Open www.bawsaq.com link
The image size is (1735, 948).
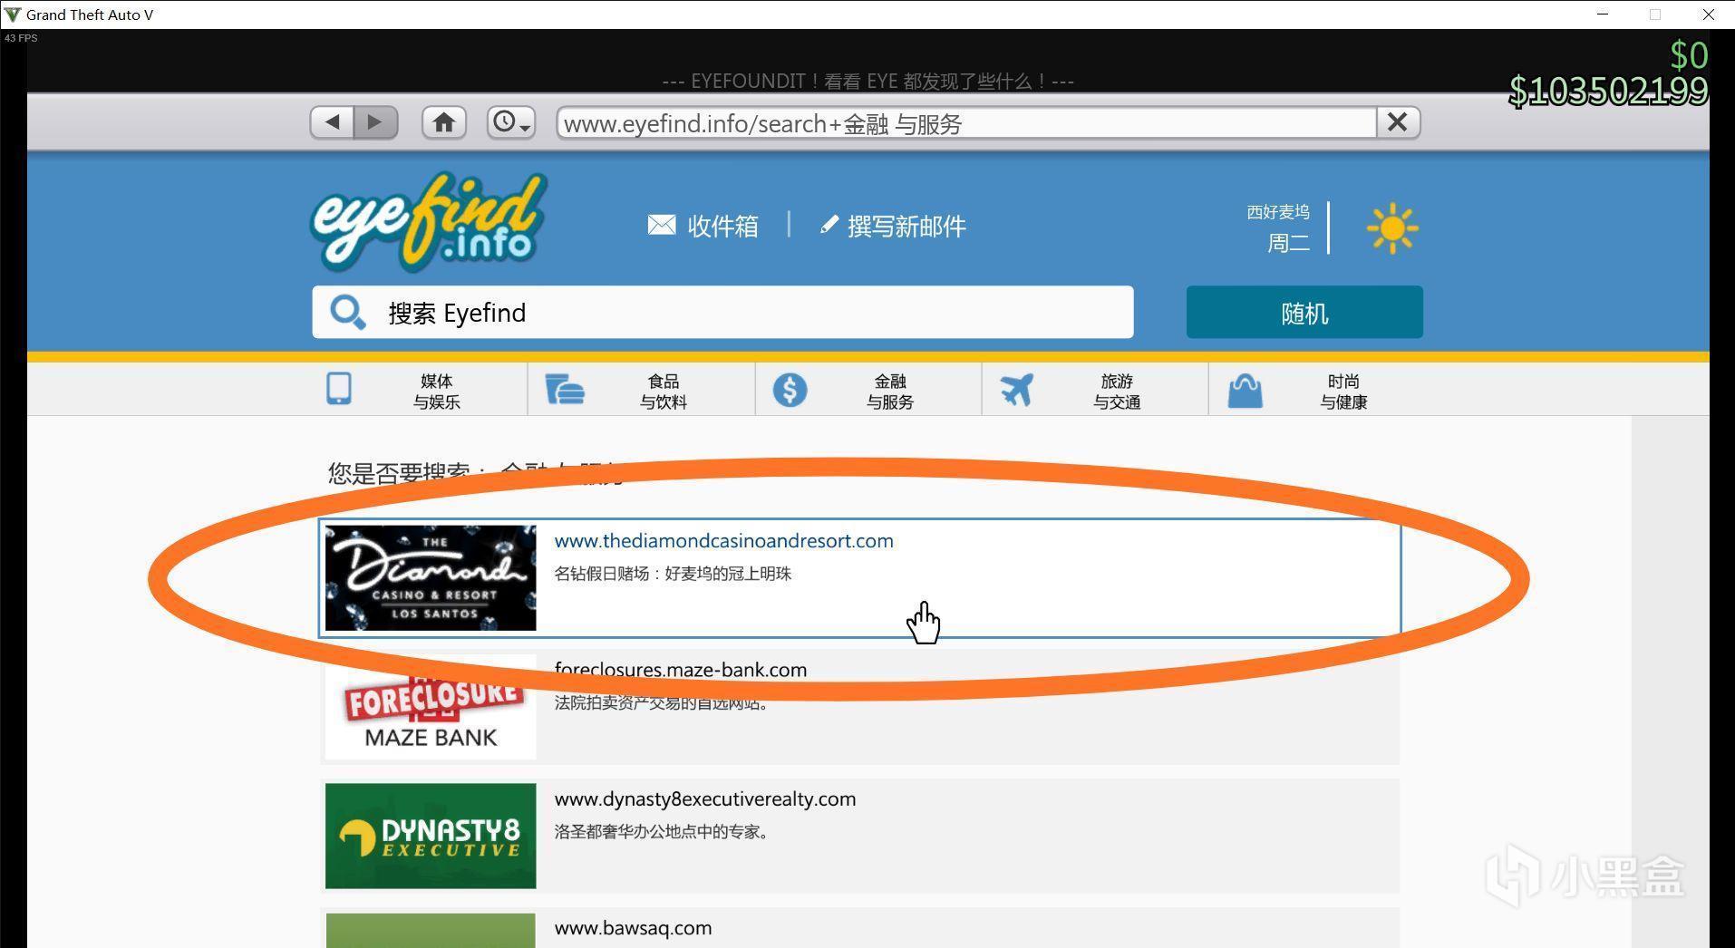click(x=633, y=928)
